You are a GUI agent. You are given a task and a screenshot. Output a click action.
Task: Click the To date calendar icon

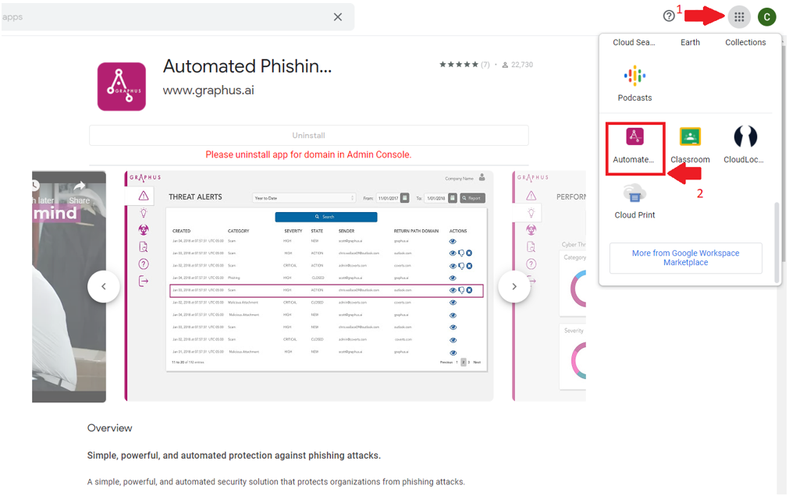pyautogui.click(x=453, y=198)
